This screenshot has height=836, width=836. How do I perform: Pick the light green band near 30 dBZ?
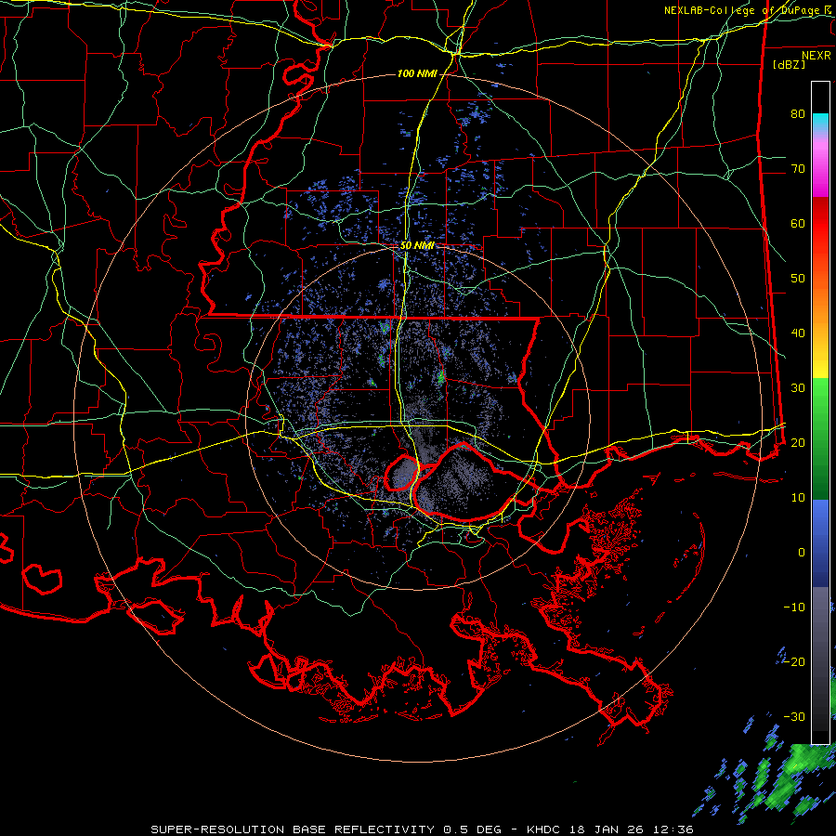tap(820, 392)
